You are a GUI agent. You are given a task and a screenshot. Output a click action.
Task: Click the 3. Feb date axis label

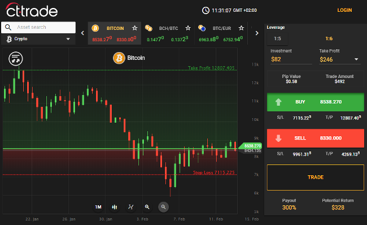pos(142,219)
